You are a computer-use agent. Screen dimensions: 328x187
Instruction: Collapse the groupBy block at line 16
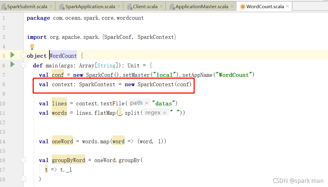point(23,160)
